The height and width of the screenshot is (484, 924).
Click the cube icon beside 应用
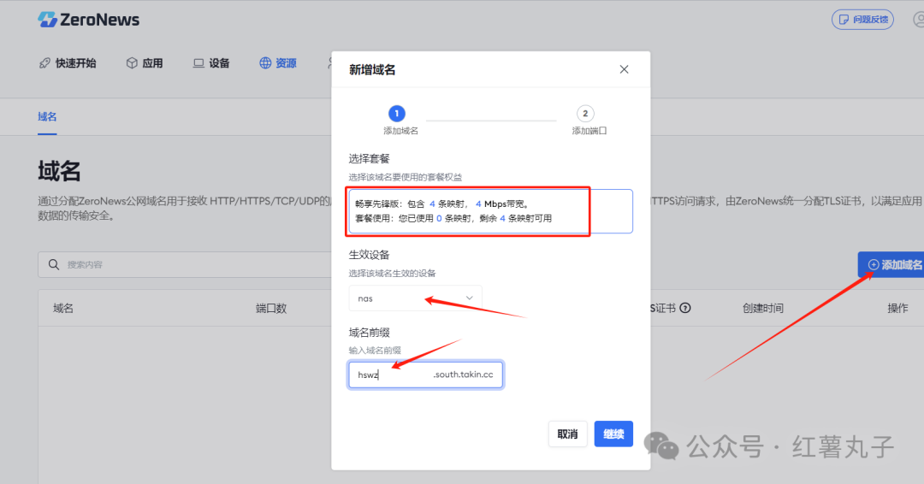132,63
